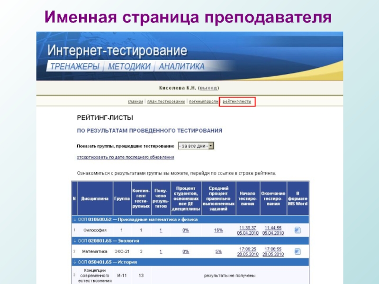Click the 'РЕЙТИНГ-ЛИСТЫ' page heading
379x284 pixels.
[105, 118]
